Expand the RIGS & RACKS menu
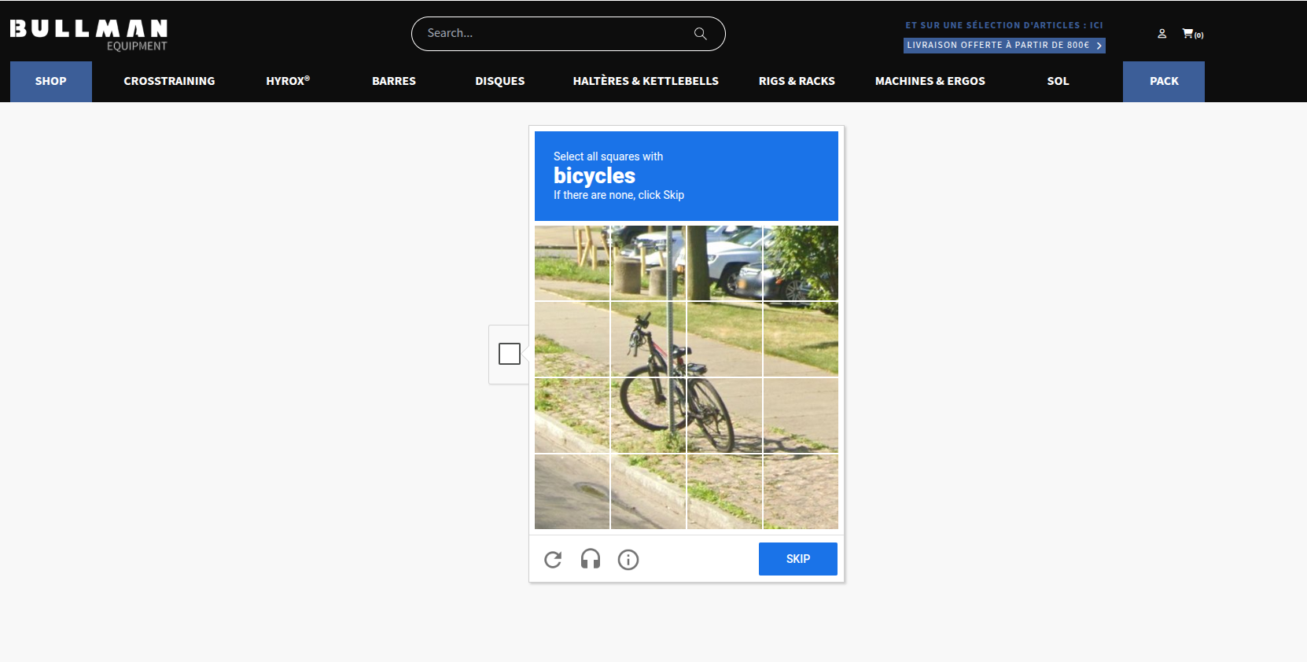 click(797, 81)
